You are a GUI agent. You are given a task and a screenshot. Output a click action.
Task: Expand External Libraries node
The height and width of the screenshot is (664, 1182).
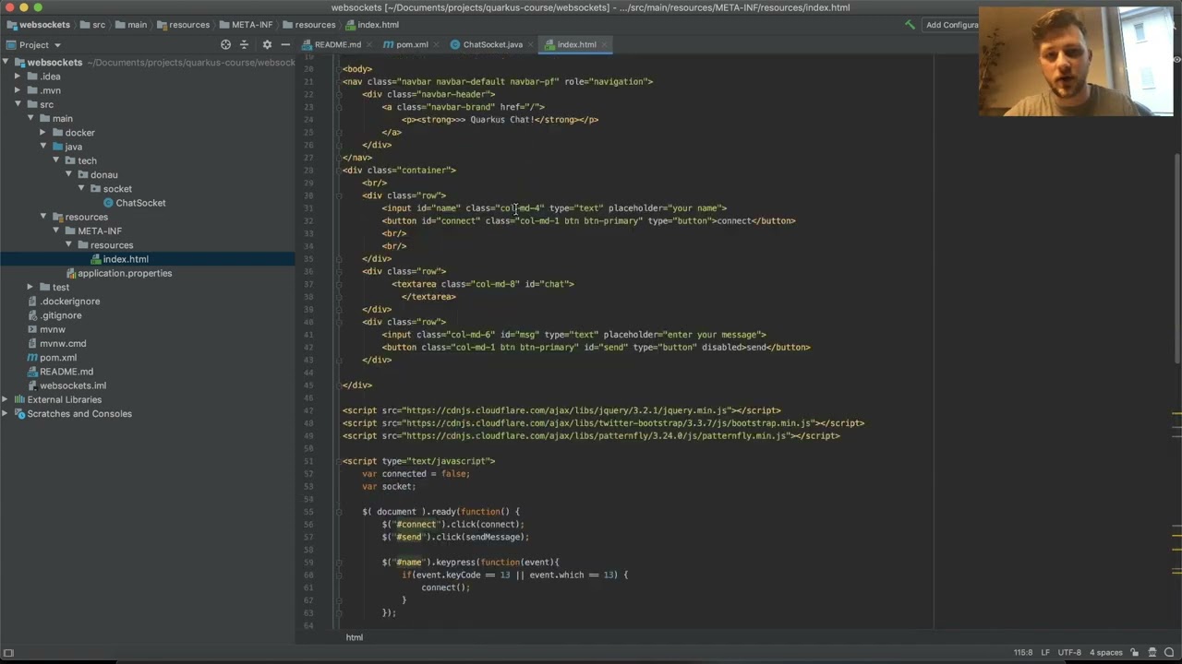(x=6, y=399)
